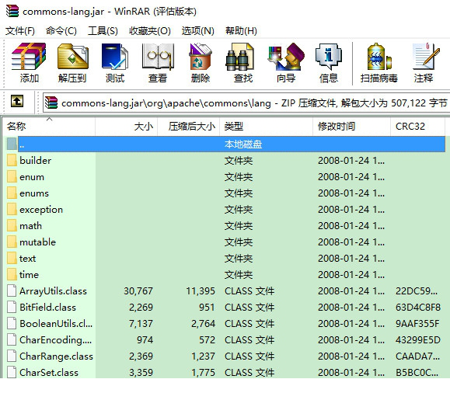
Task: Click the Add (添加) toolbar icon
Action: [x=29, y=57]
